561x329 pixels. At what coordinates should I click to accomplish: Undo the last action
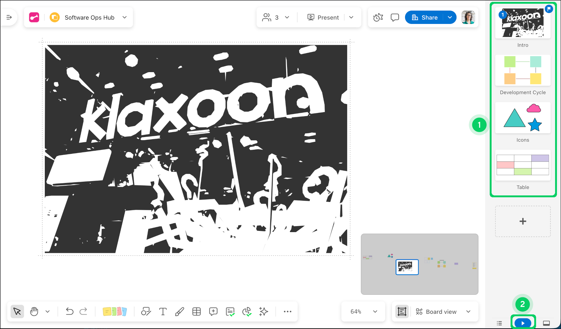coord(69,312)
